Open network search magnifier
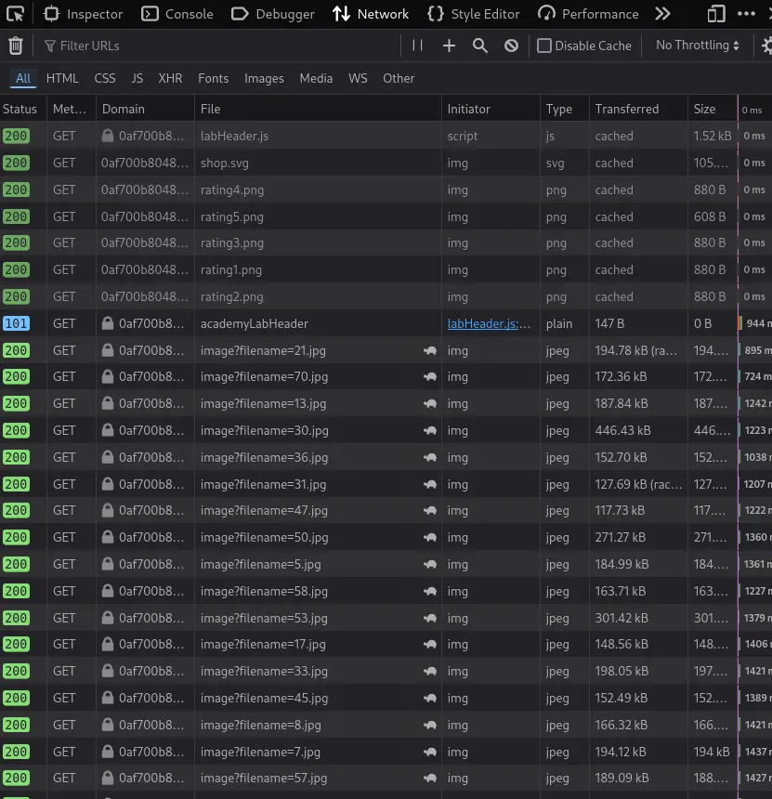 click(480, 46)
